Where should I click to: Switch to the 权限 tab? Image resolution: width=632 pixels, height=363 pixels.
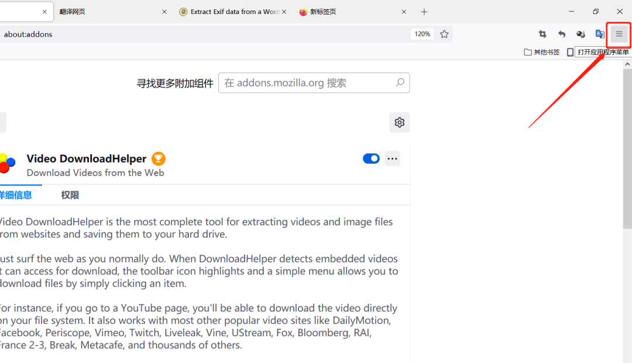70,195
